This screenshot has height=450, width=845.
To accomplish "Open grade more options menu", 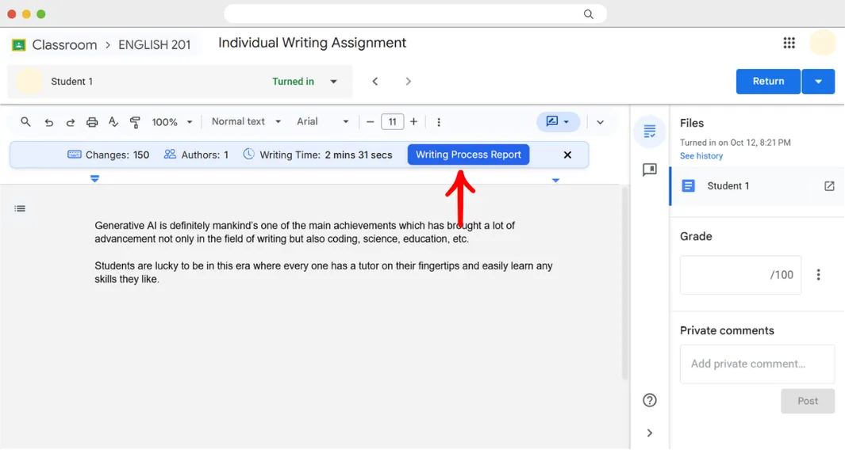I will [x=818, y=275].
